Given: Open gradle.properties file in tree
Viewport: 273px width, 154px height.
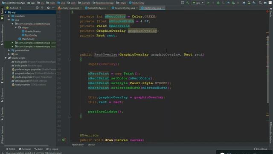Looking at the screenshot, I should pos(32,77).
